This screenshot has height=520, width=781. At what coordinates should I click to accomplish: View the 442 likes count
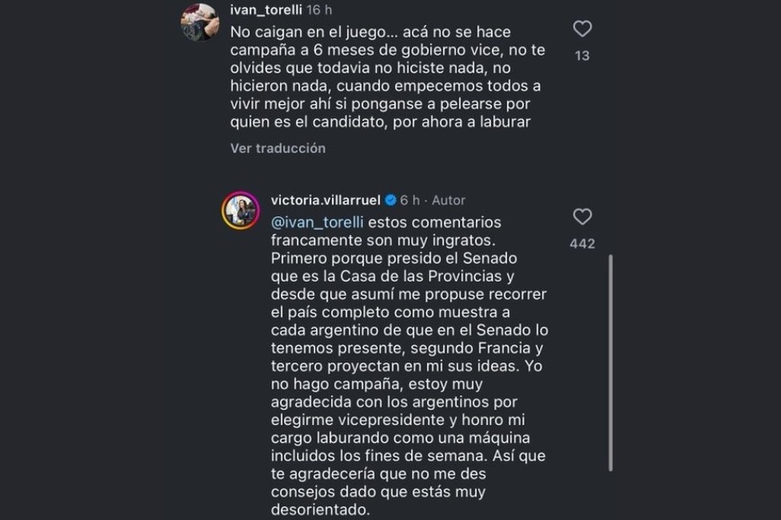(582, 244)
